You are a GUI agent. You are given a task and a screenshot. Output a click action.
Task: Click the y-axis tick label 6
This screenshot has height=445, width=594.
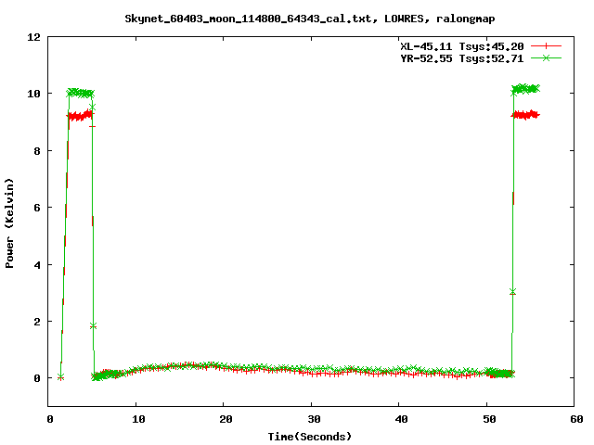tap(37, 208)
